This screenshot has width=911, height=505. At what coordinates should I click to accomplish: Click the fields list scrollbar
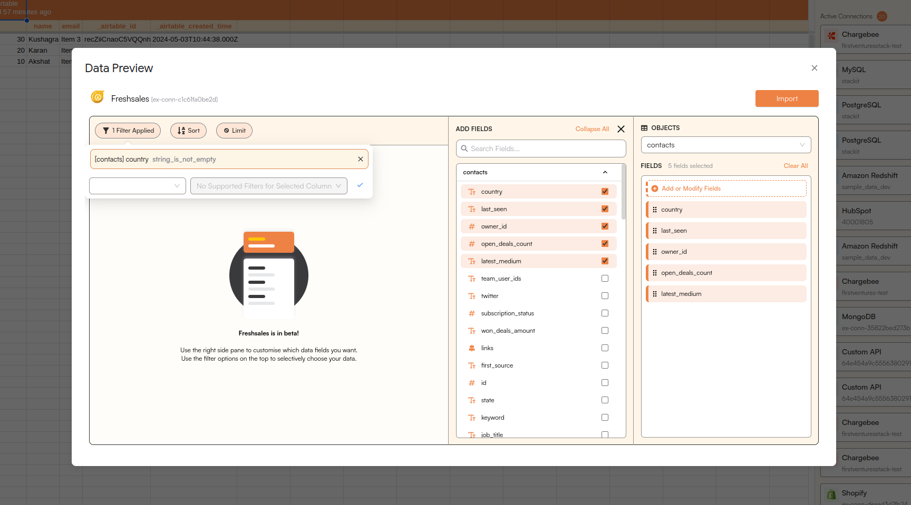tap(624, 192)
